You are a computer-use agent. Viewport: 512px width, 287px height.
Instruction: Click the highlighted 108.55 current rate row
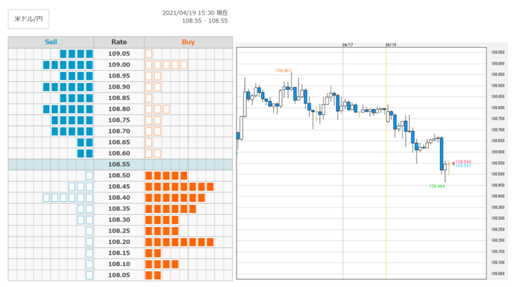tap(120, 164)
